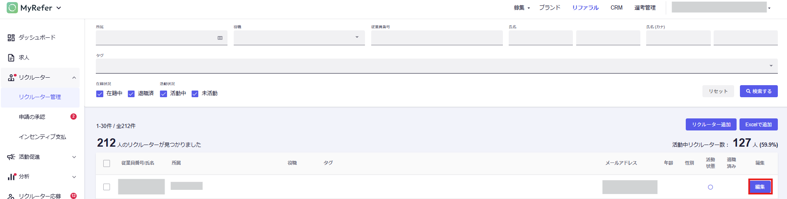Open the CRM menu
787x199 pixels.
[x=616, y=8]
